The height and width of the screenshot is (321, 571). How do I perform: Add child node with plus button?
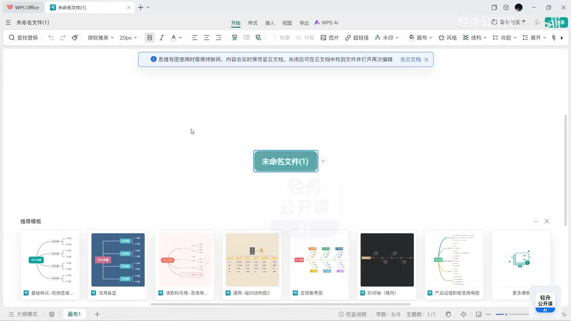pos(323,161)
